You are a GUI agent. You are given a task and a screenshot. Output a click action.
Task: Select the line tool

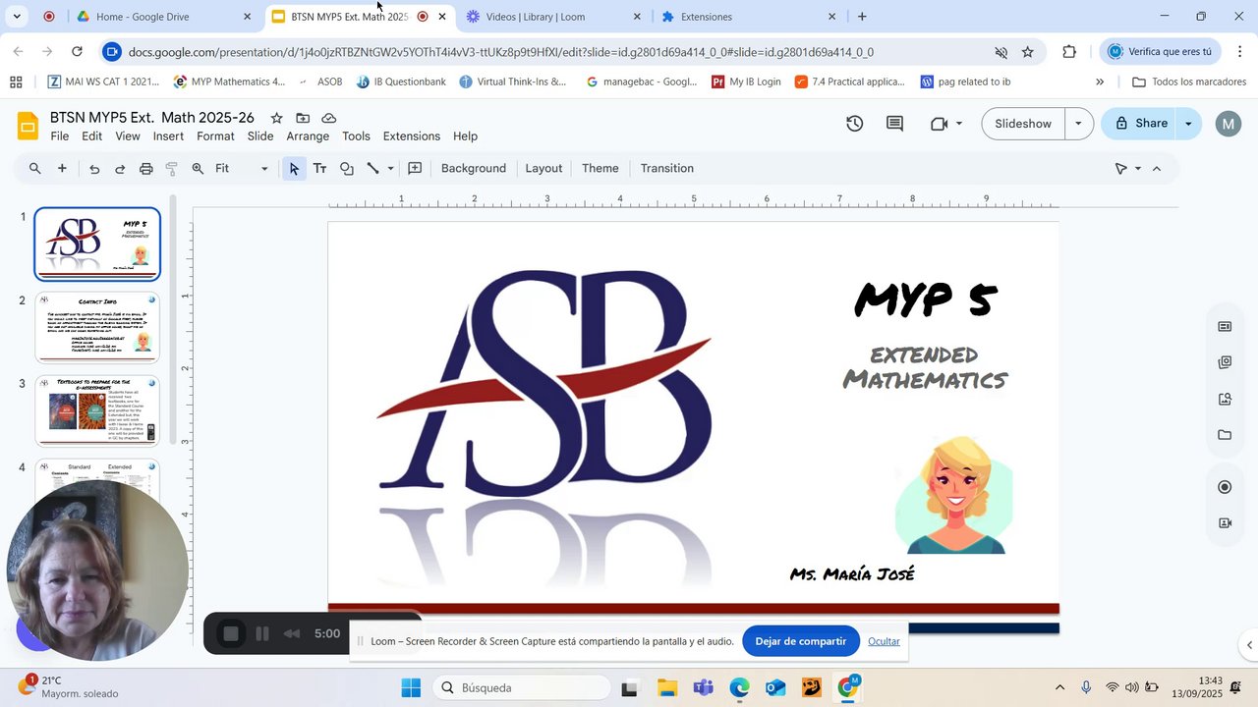[x=373, y=169]
